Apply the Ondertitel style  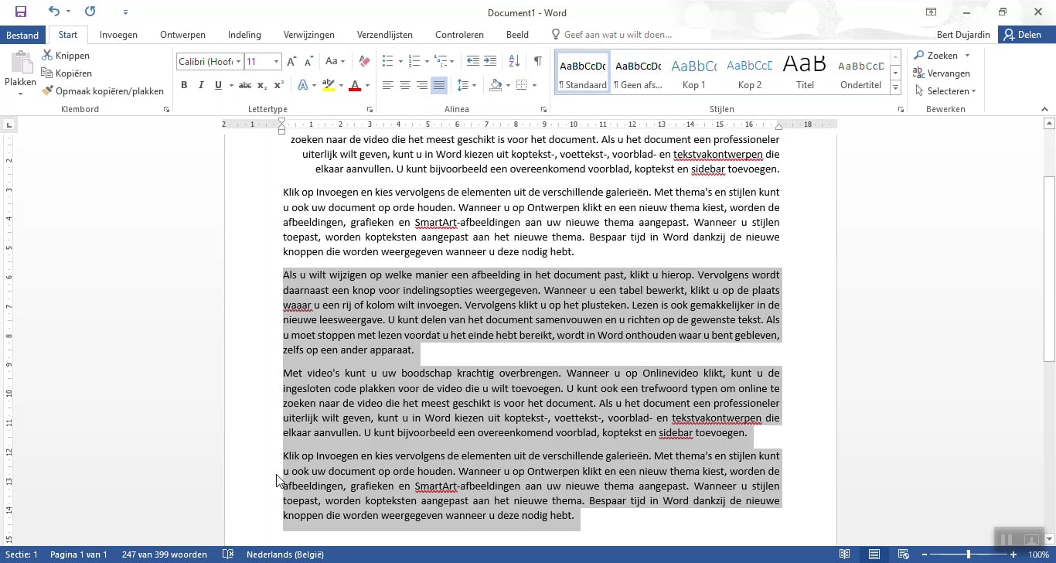click(x=860, y=72)
